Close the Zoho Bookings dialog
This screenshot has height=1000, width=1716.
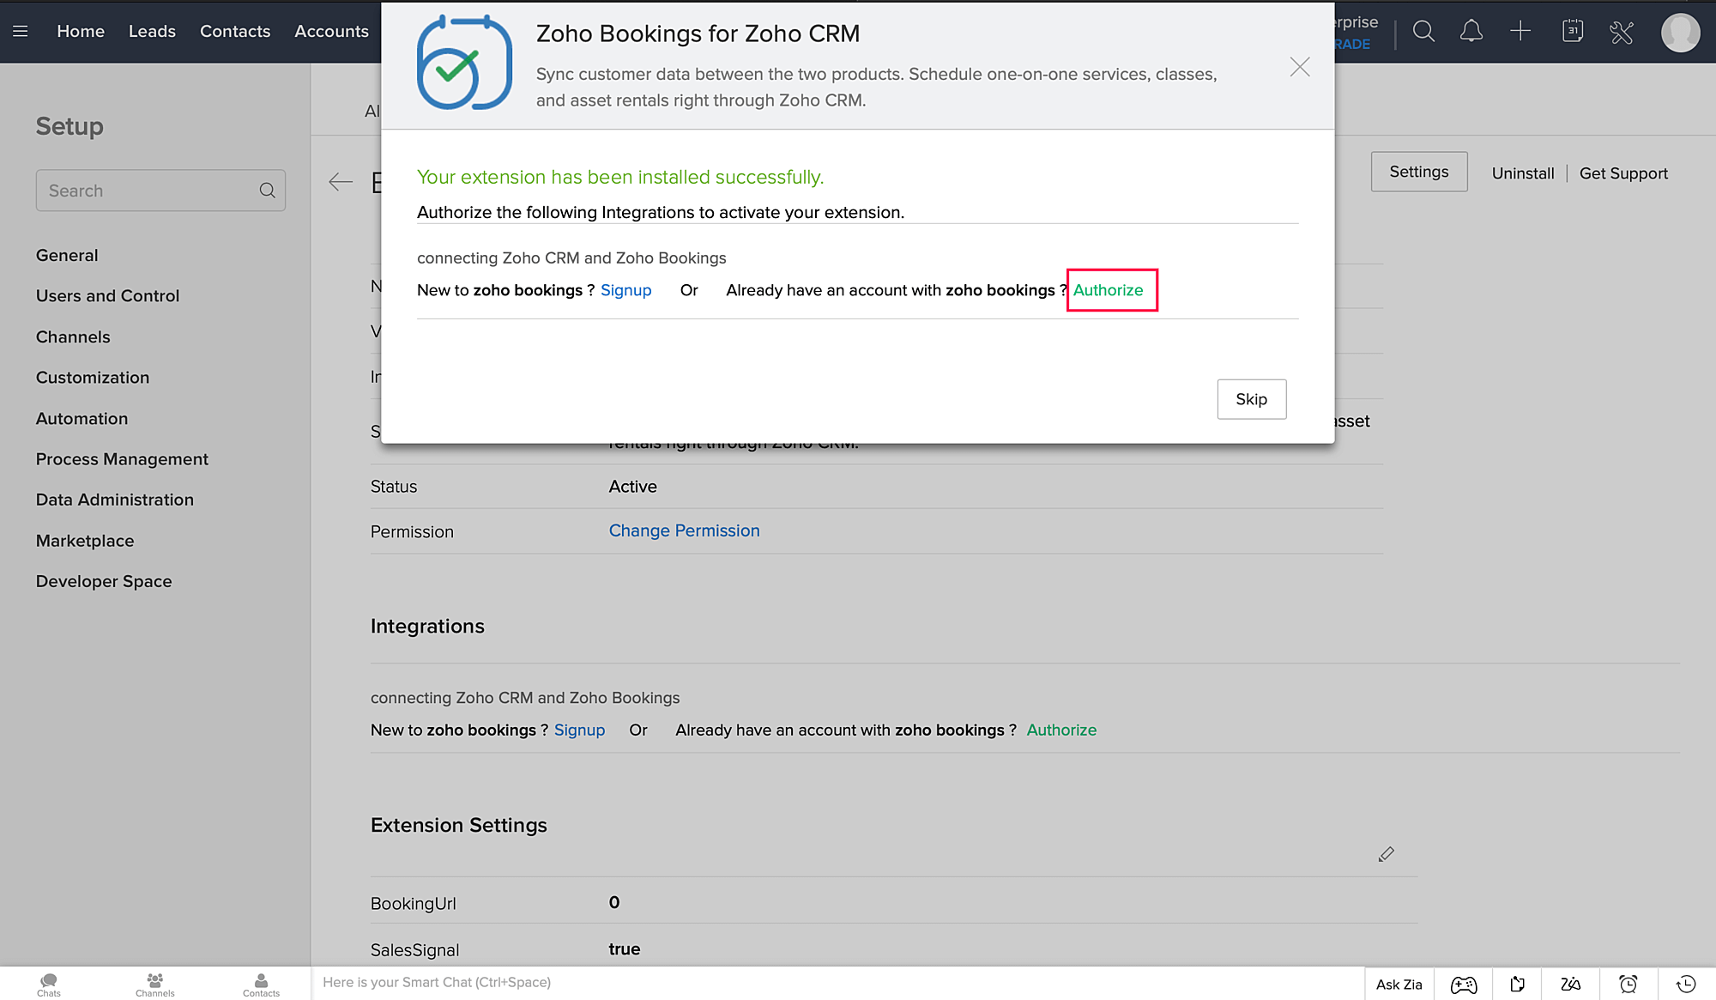tap(1299, 67)
